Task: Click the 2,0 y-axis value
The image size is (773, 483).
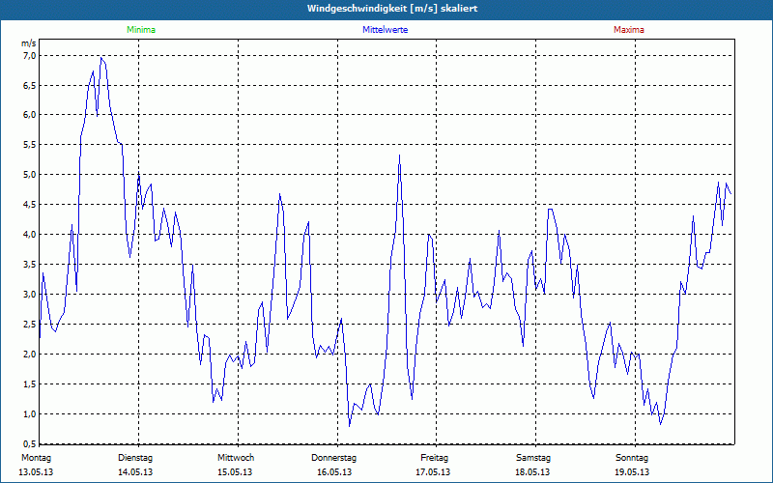Action: [30, 355]
